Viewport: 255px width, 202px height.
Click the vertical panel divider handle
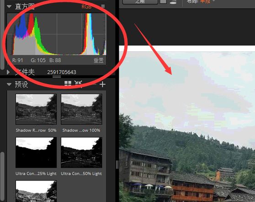click(x=117, y=165)
